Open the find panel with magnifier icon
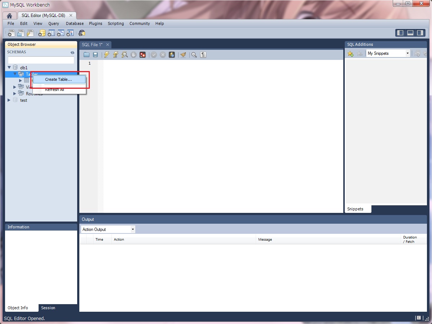 click(194, 54)
